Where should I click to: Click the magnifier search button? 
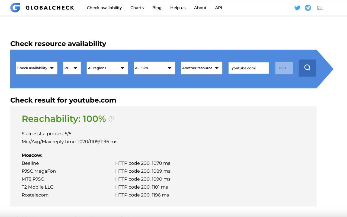(x=307, y=68)
